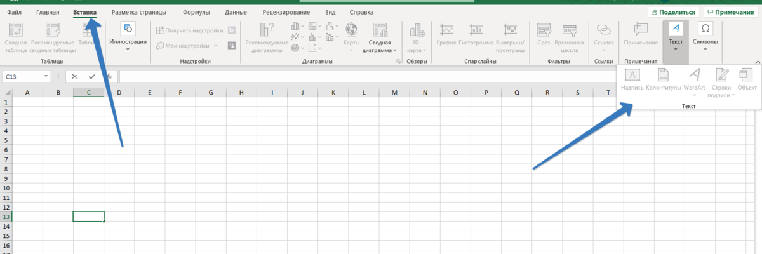Open the 3D-карта dropdown
Screen dimensions: 762x254
pyautogui.click(x=417, y=37)
